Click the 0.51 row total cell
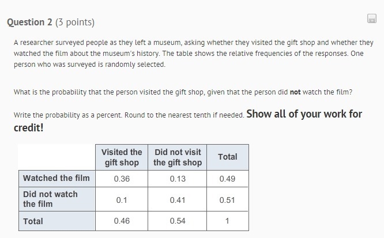The width and height of the screenshot is (384, 238). click(228, 200)
